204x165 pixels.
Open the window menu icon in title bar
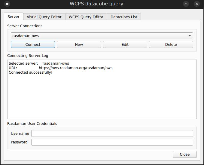point(7,4)
